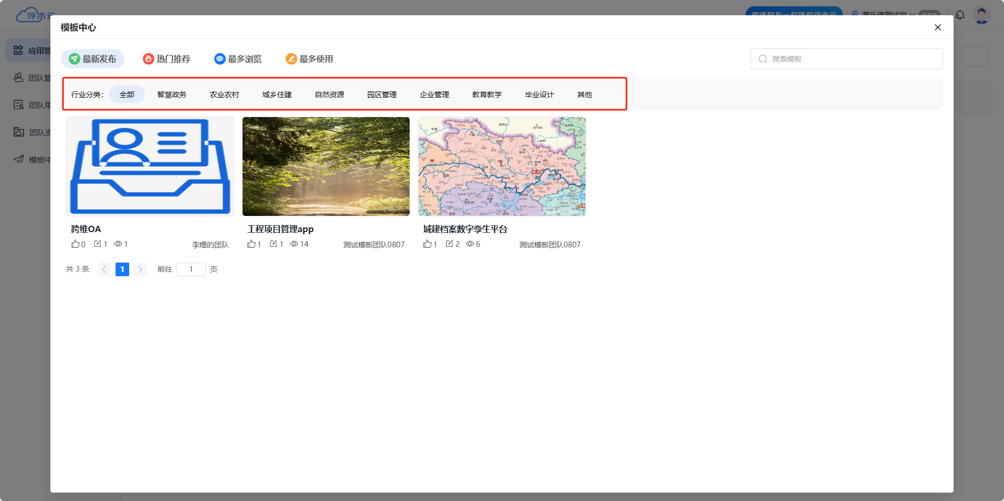The image size is (1004, 501).
Task: Click the eye views icon under 城建档案数字孪生平台
Action: tap(470, 244)
